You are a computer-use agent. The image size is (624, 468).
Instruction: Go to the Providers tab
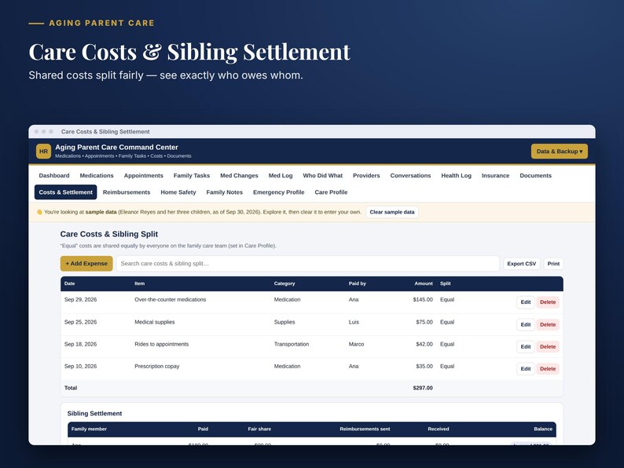point(366,175)
